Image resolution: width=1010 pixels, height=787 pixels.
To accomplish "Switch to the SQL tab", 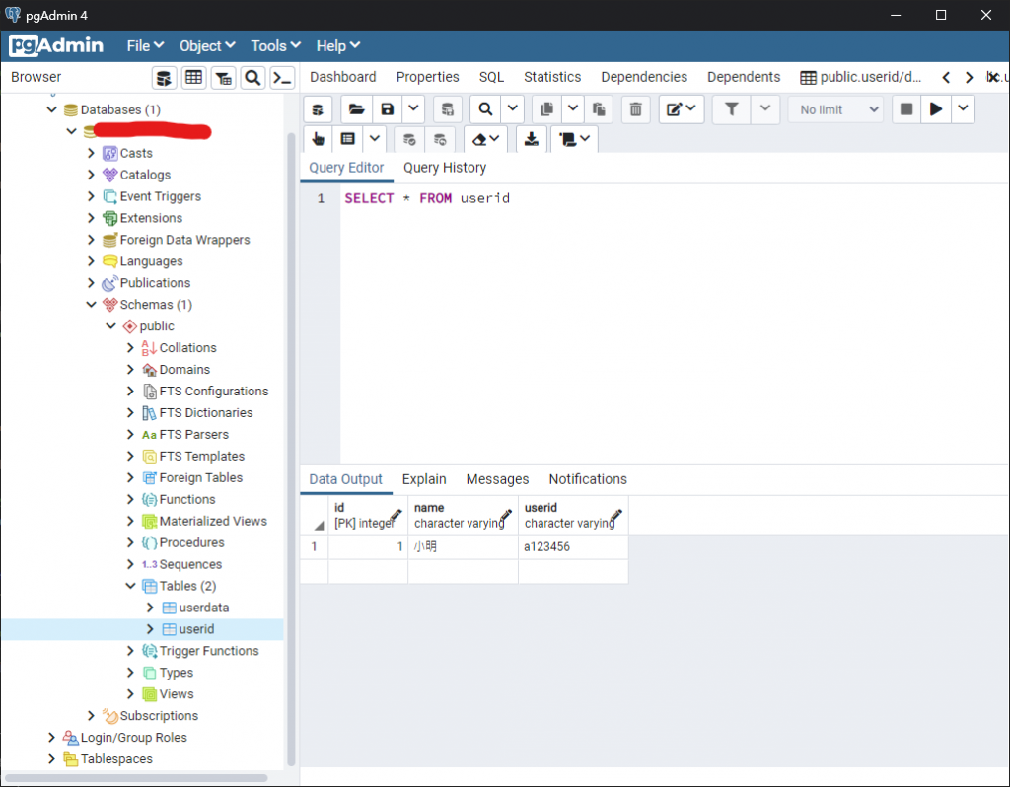I will click(491, 77).
